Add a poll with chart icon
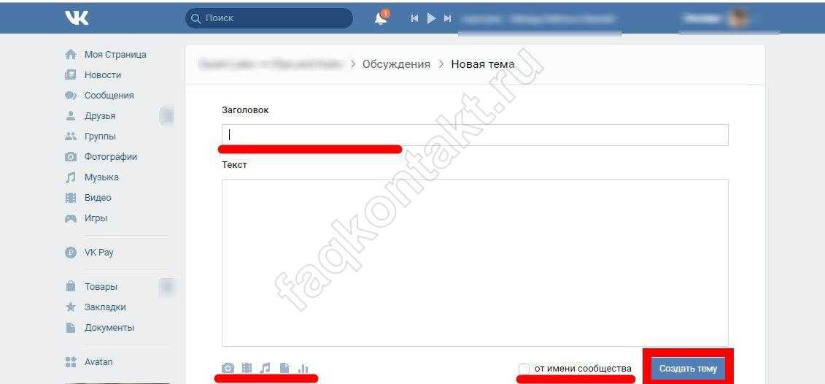825x384 pixels. (x=303, y=368)
